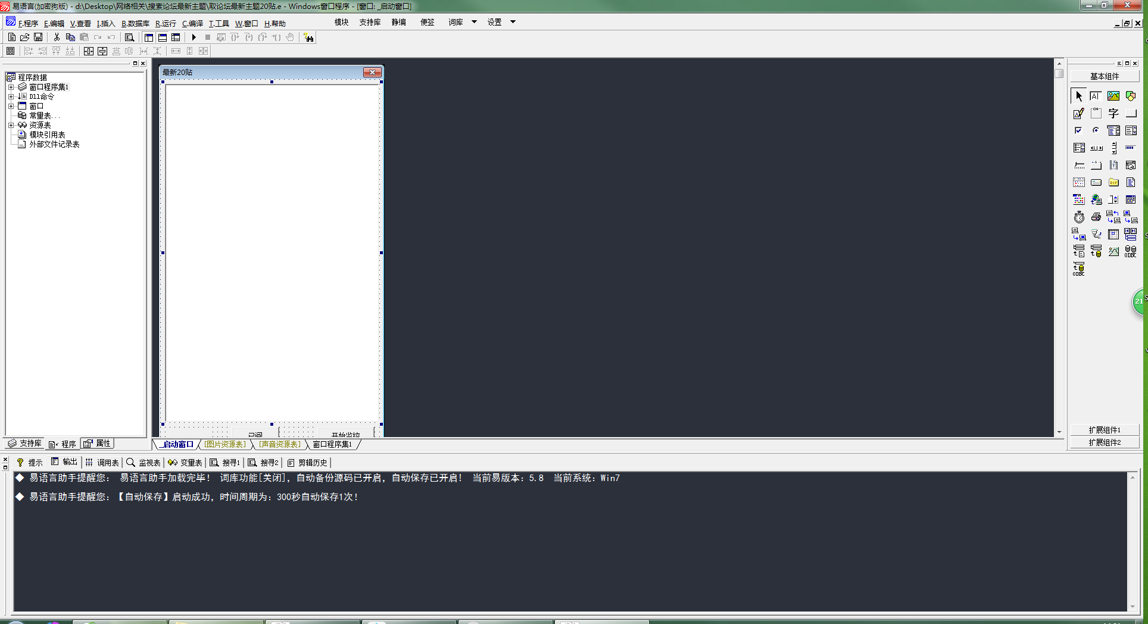Click the Save floppy disk icon

(38, 38)
